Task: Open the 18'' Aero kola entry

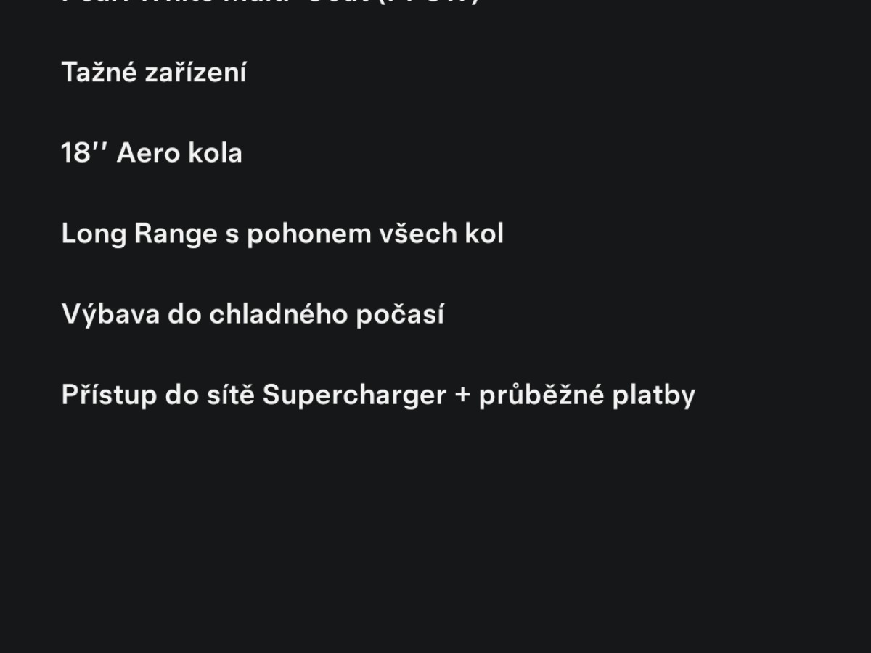Action: click(152, 153)
